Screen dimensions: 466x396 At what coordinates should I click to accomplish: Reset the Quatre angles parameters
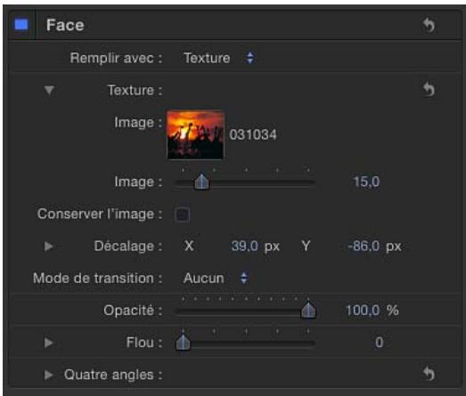point(429,374)
